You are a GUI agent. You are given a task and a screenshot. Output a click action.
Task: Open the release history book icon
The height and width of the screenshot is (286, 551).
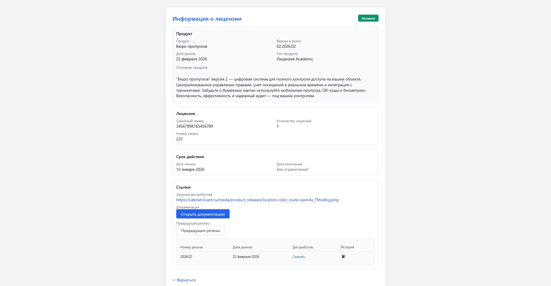click(x=343, y=256)
